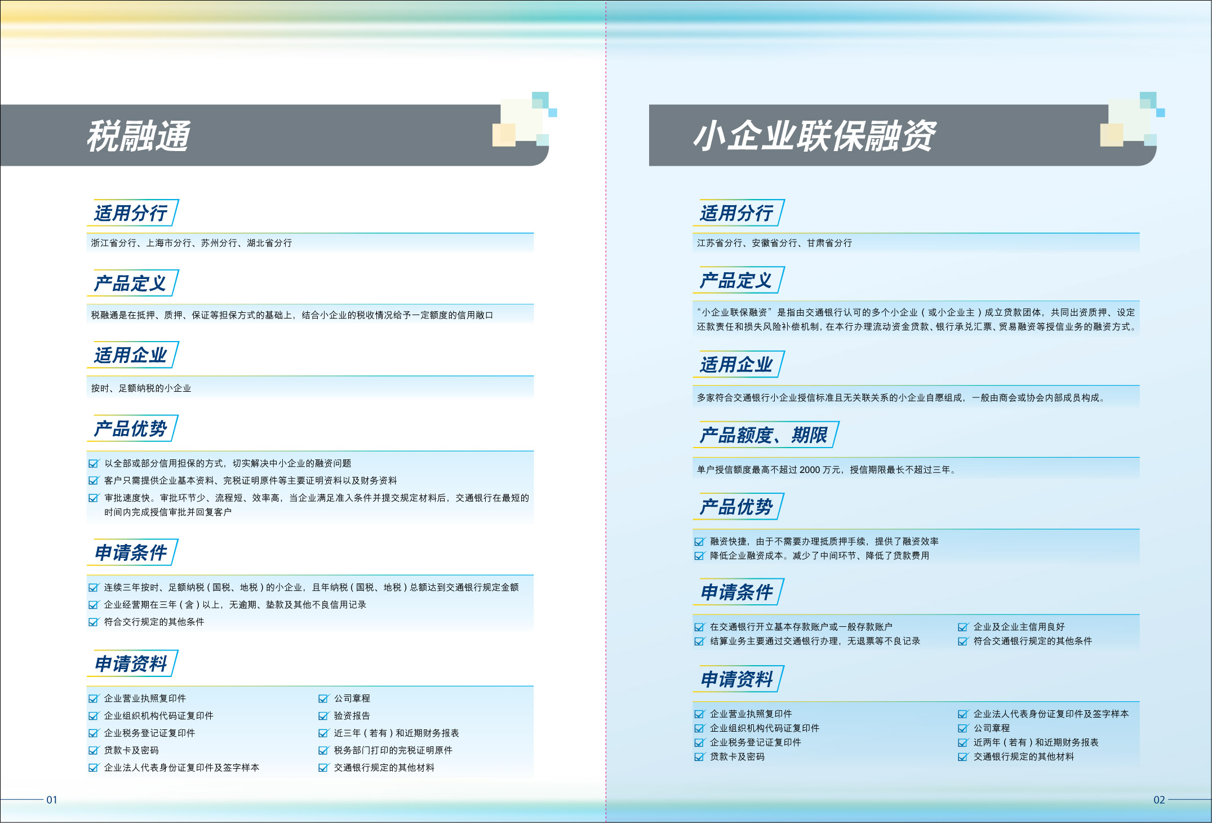
Task: Click the 产品定义 heading on the 税融通 page
Action: [131, 283]
